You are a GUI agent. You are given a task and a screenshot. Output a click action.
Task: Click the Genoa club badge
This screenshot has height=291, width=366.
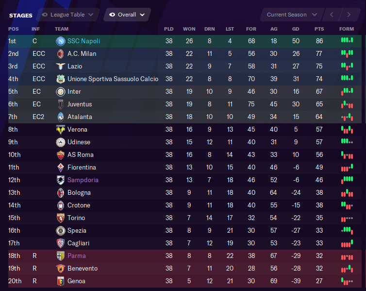(x=61, y=281)
